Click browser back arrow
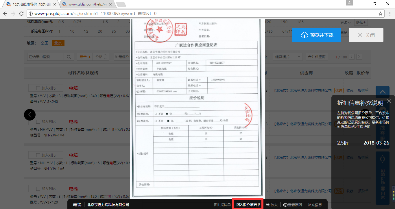Viewport: 395px width, 209px height. tap(5, 14)
